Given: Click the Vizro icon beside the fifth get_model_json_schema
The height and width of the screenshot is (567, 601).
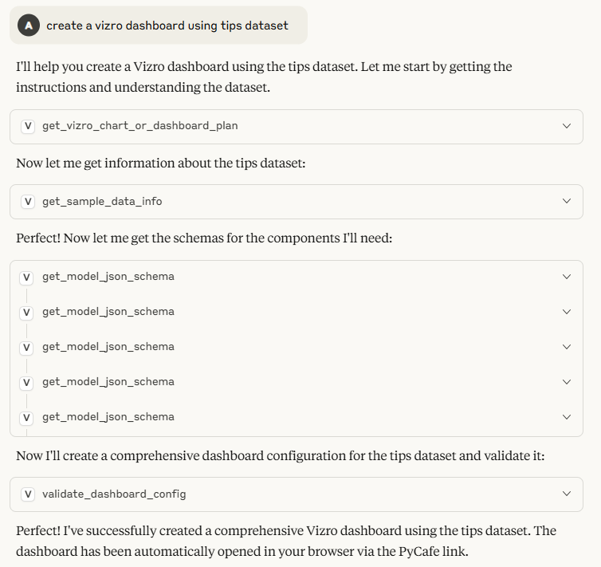Looking at the screenshot, I should point(26,417).
